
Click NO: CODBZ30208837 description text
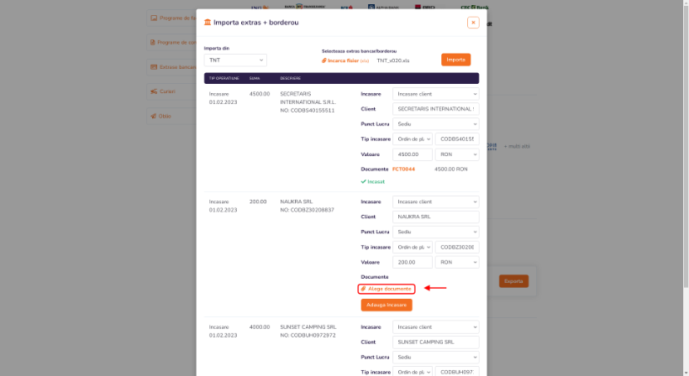(308, 210)
